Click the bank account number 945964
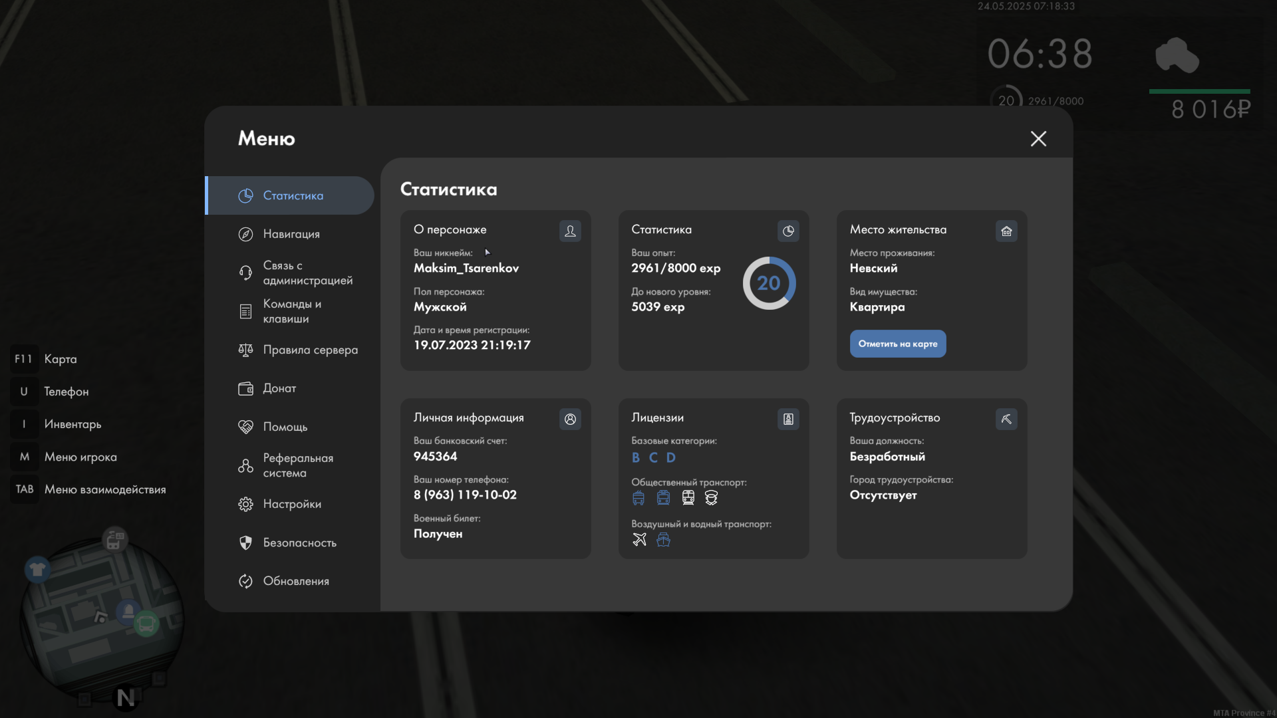Viewport: 1277px width, 718px height. 436,456
